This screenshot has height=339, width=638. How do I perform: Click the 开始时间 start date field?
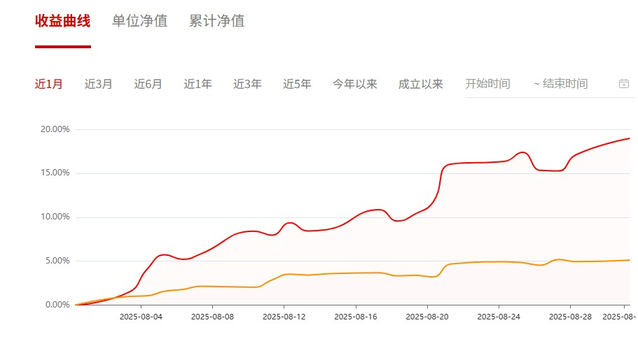(x=488, y=84)
